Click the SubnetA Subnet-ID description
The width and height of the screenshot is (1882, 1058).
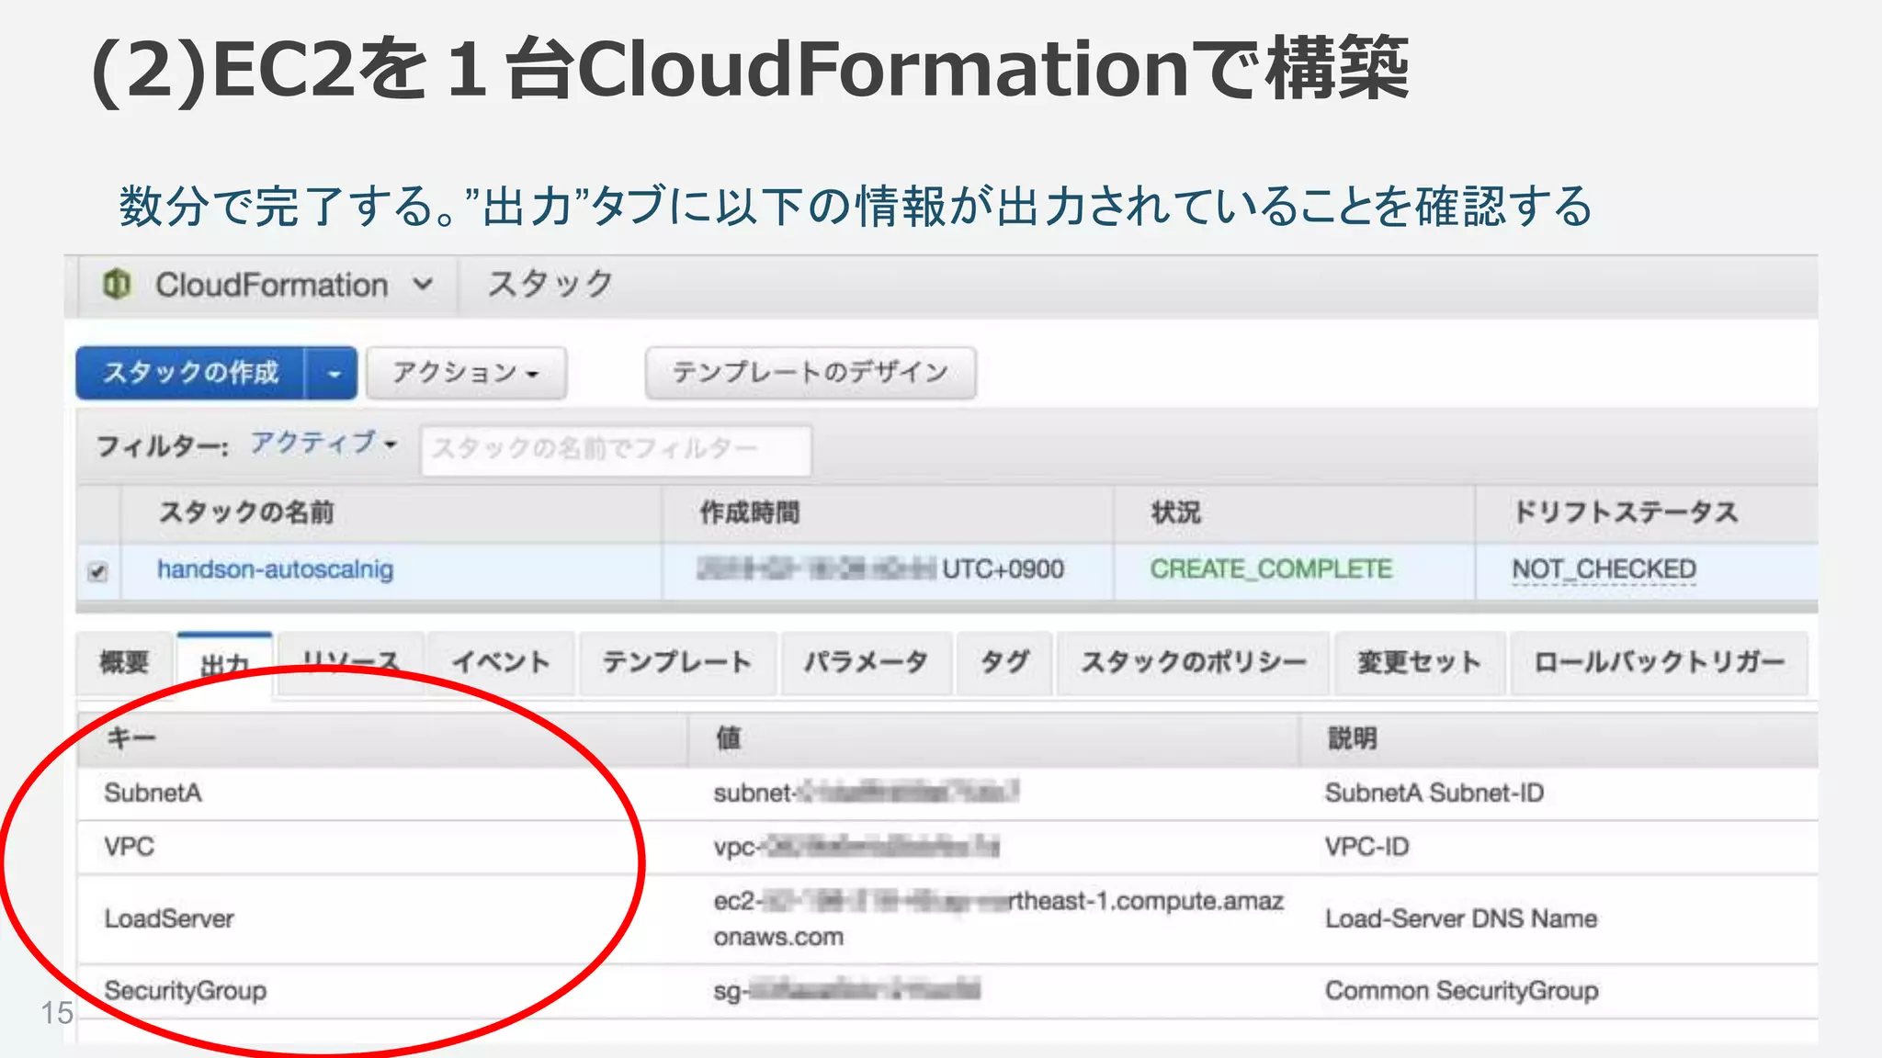[1434, 793]
